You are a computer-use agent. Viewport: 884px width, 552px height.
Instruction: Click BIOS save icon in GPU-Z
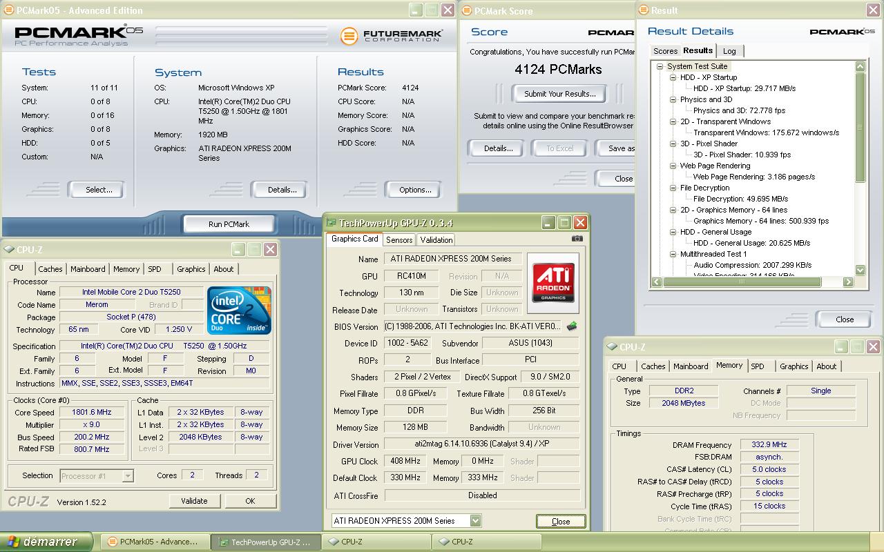[x=572, y=326]
